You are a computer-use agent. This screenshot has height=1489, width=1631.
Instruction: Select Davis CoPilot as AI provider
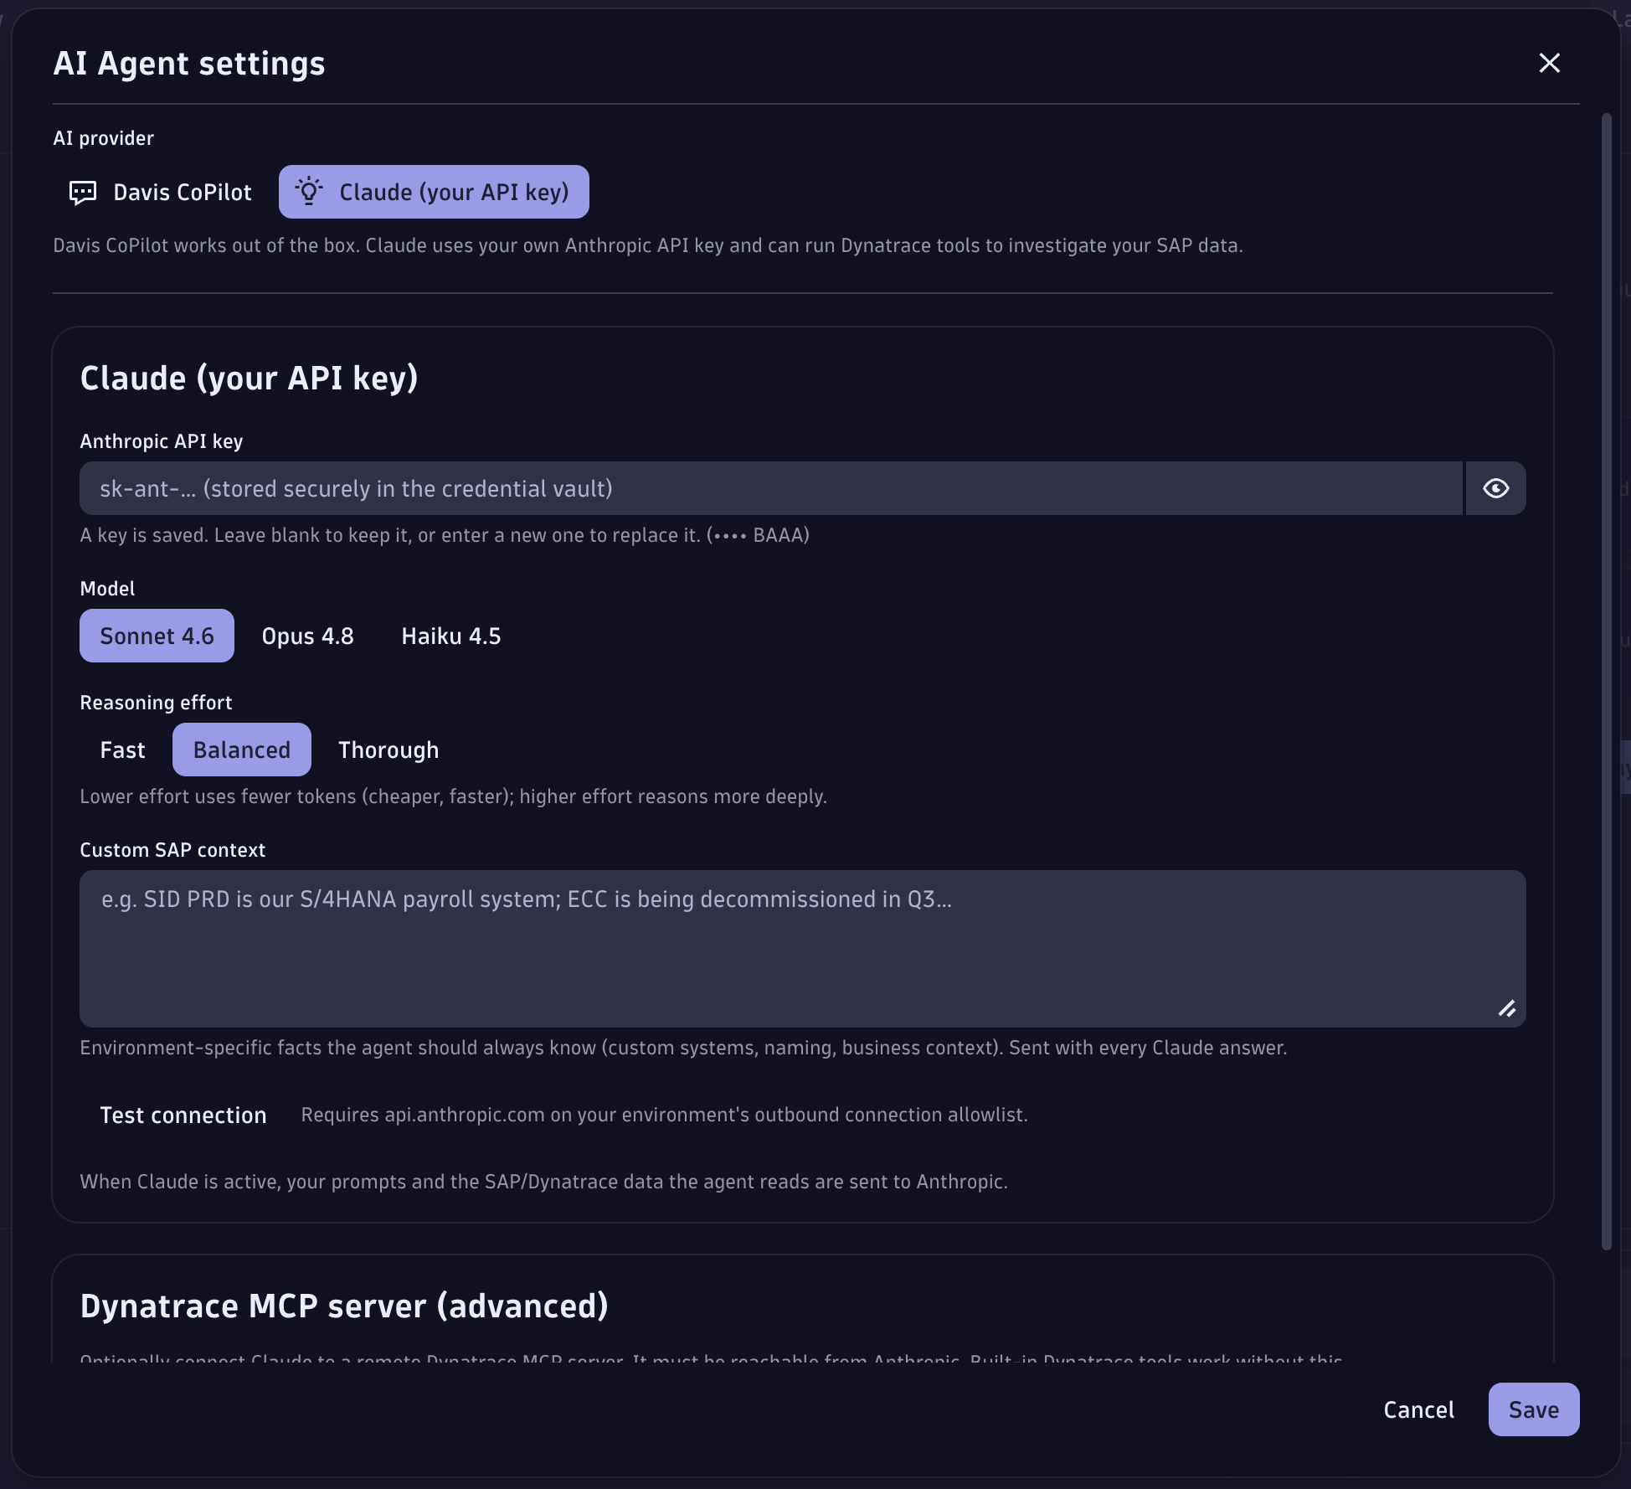pyautogui.click(x=161, y=192)
